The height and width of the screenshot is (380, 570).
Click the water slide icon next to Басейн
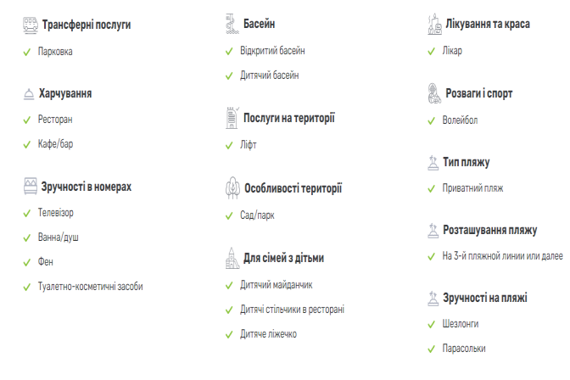(232, 24)
